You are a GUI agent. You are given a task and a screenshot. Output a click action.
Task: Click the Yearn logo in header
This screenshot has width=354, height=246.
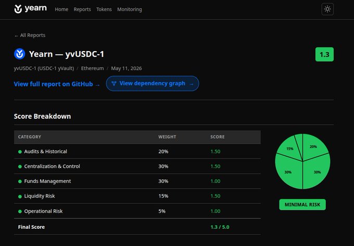(x=31, y=9)
